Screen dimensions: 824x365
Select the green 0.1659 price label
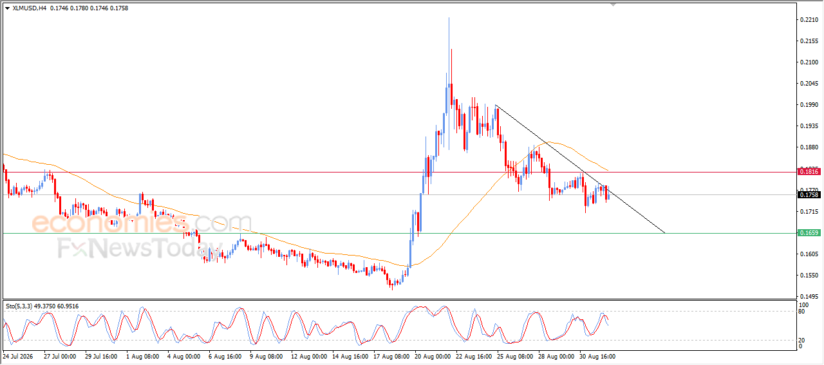coord(809,233)
